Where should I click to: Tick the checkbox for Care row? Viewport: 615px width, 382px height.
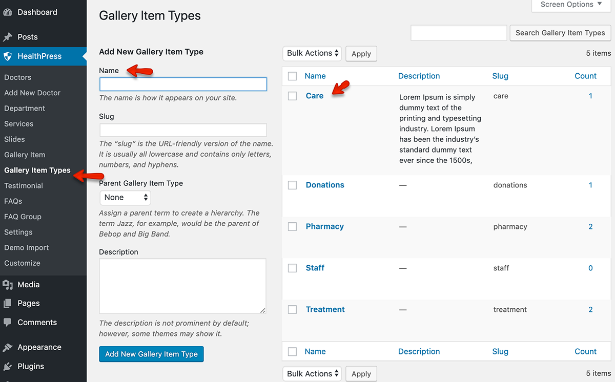pos(293,96)
